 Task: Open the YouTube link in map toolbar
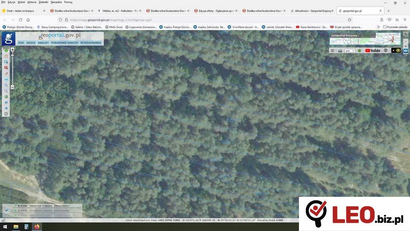[372, 50]
